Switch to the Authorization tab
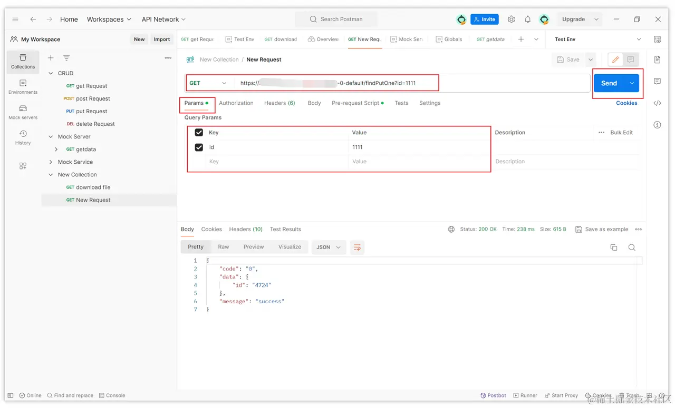 tap(236, 103)
